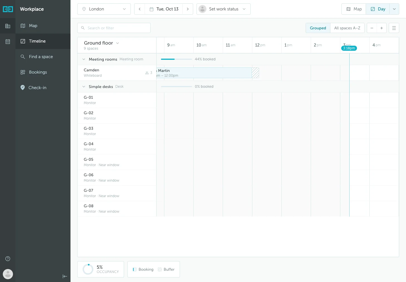Open the London location dropdown
Viewport: 406px width, 282px height.
point(104,9)
